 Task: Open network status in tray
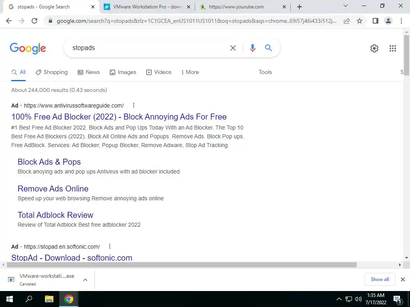pyautogui.click(x=349, y=299)
